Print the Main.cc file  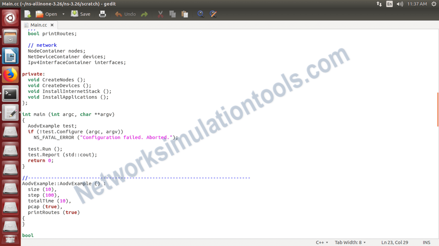[x=102, y=14]
